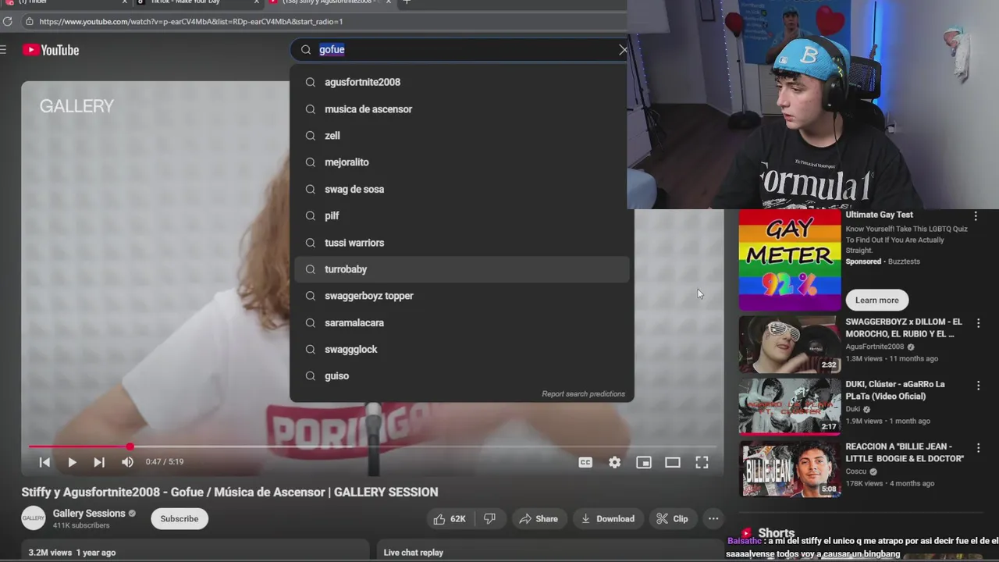Open the 'DUKI, Clúster - aGaRRo La PLaTa' title
Screen dimensions: 999x562
894,390
